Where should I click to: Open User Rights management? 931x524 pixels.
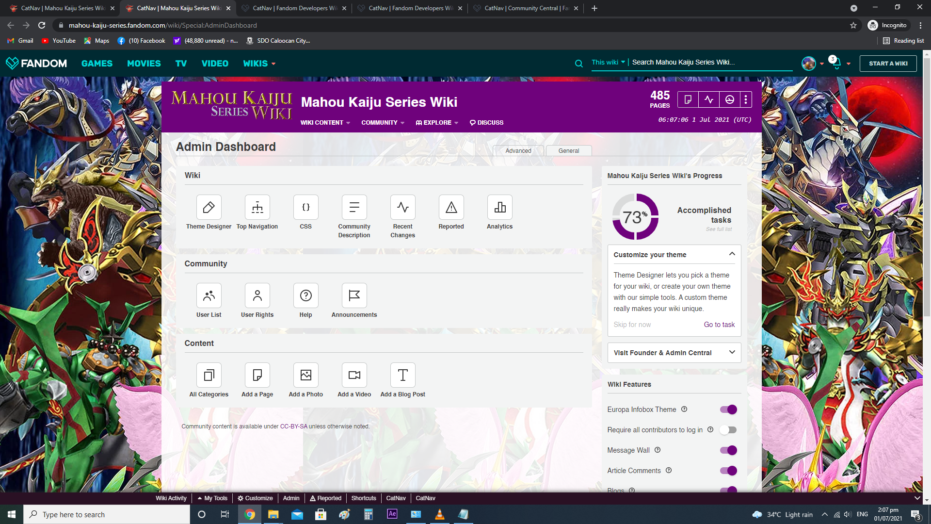click(257, 295)
